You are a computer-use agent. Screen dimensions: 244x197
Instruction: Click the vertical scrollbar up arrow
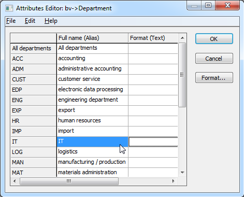pos(182,38)
